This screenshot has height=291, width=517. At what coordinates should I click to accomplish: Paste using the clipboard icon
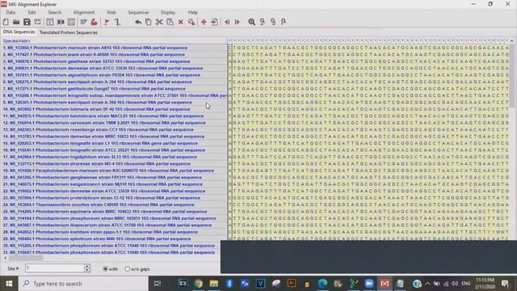click(x=170, y=22)
